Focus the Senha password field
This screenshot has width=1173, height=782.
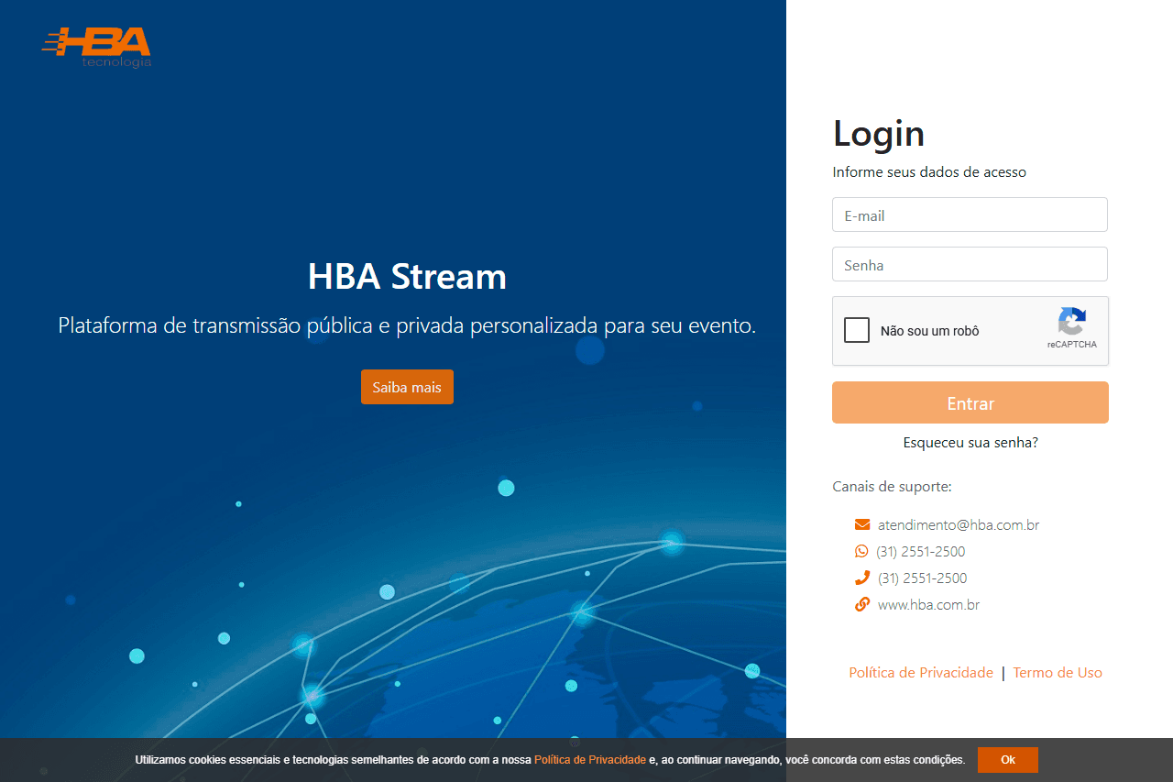(x=970, y=264)
